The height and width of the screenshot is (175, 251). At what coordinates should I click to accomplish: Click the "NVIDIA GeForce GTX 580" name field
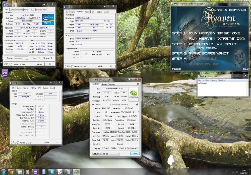(115, 88)
